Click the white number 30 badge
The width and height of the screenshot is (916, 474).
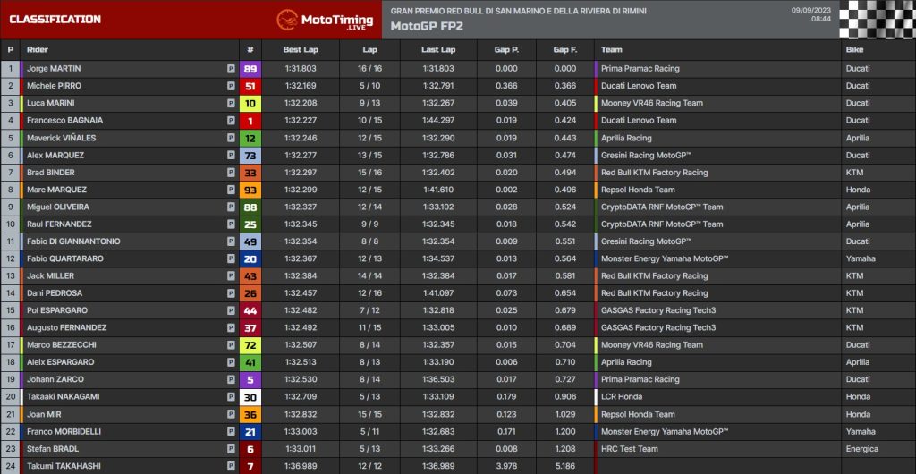[250, 397]
